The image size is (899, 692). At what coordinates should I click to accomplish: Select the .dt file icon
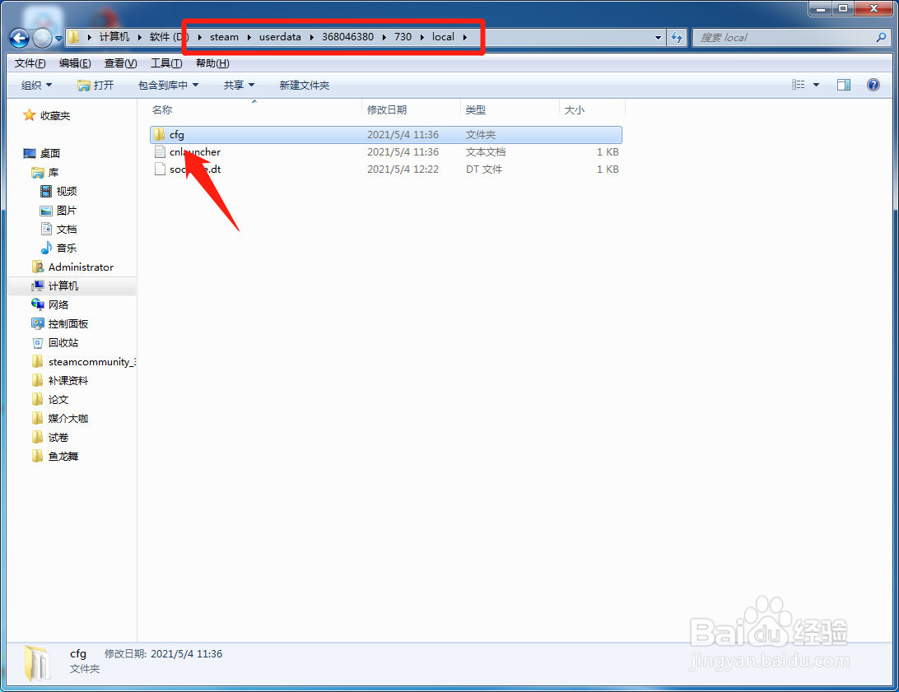pos(160,169)
